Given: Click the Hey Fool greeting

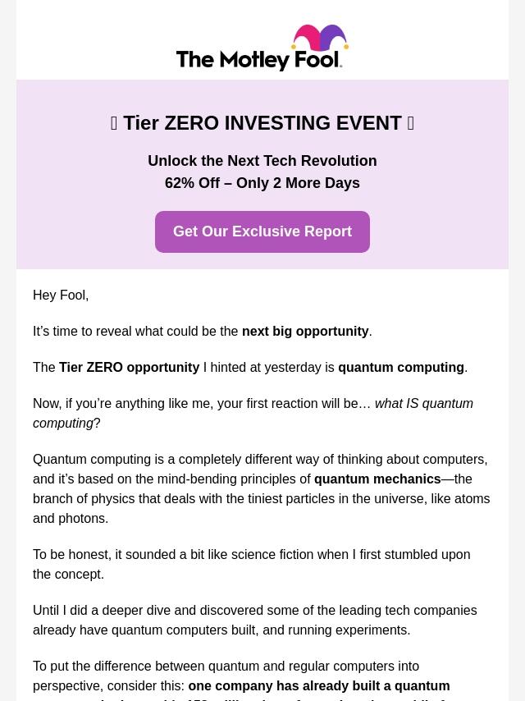Looking at the screenshot, I should pyautogui.click(x=61, y=295).
